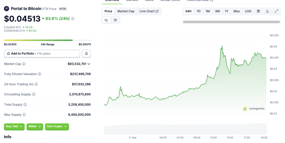Image resolution: width=285 pixels, height=143 pixels.
Task: Click the Portal to Bitcoin coin logo
Action: [x=7, y=9]
